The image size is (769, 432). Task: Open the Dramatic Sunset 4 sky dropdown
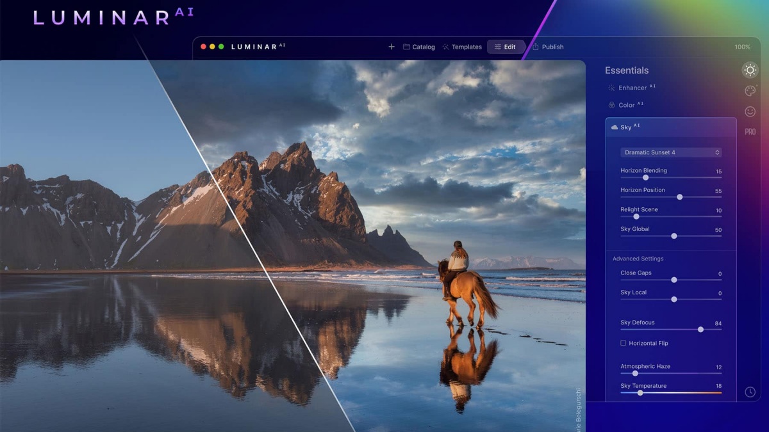coord(670,152)
